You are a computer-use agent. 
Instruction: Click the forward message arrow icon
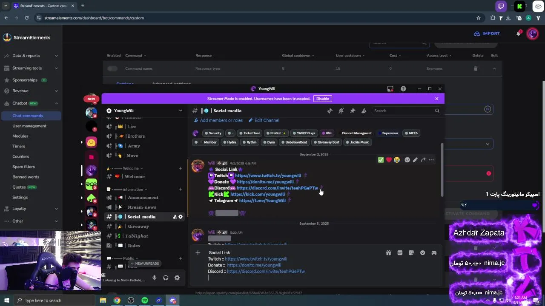[x=423, y=160]
